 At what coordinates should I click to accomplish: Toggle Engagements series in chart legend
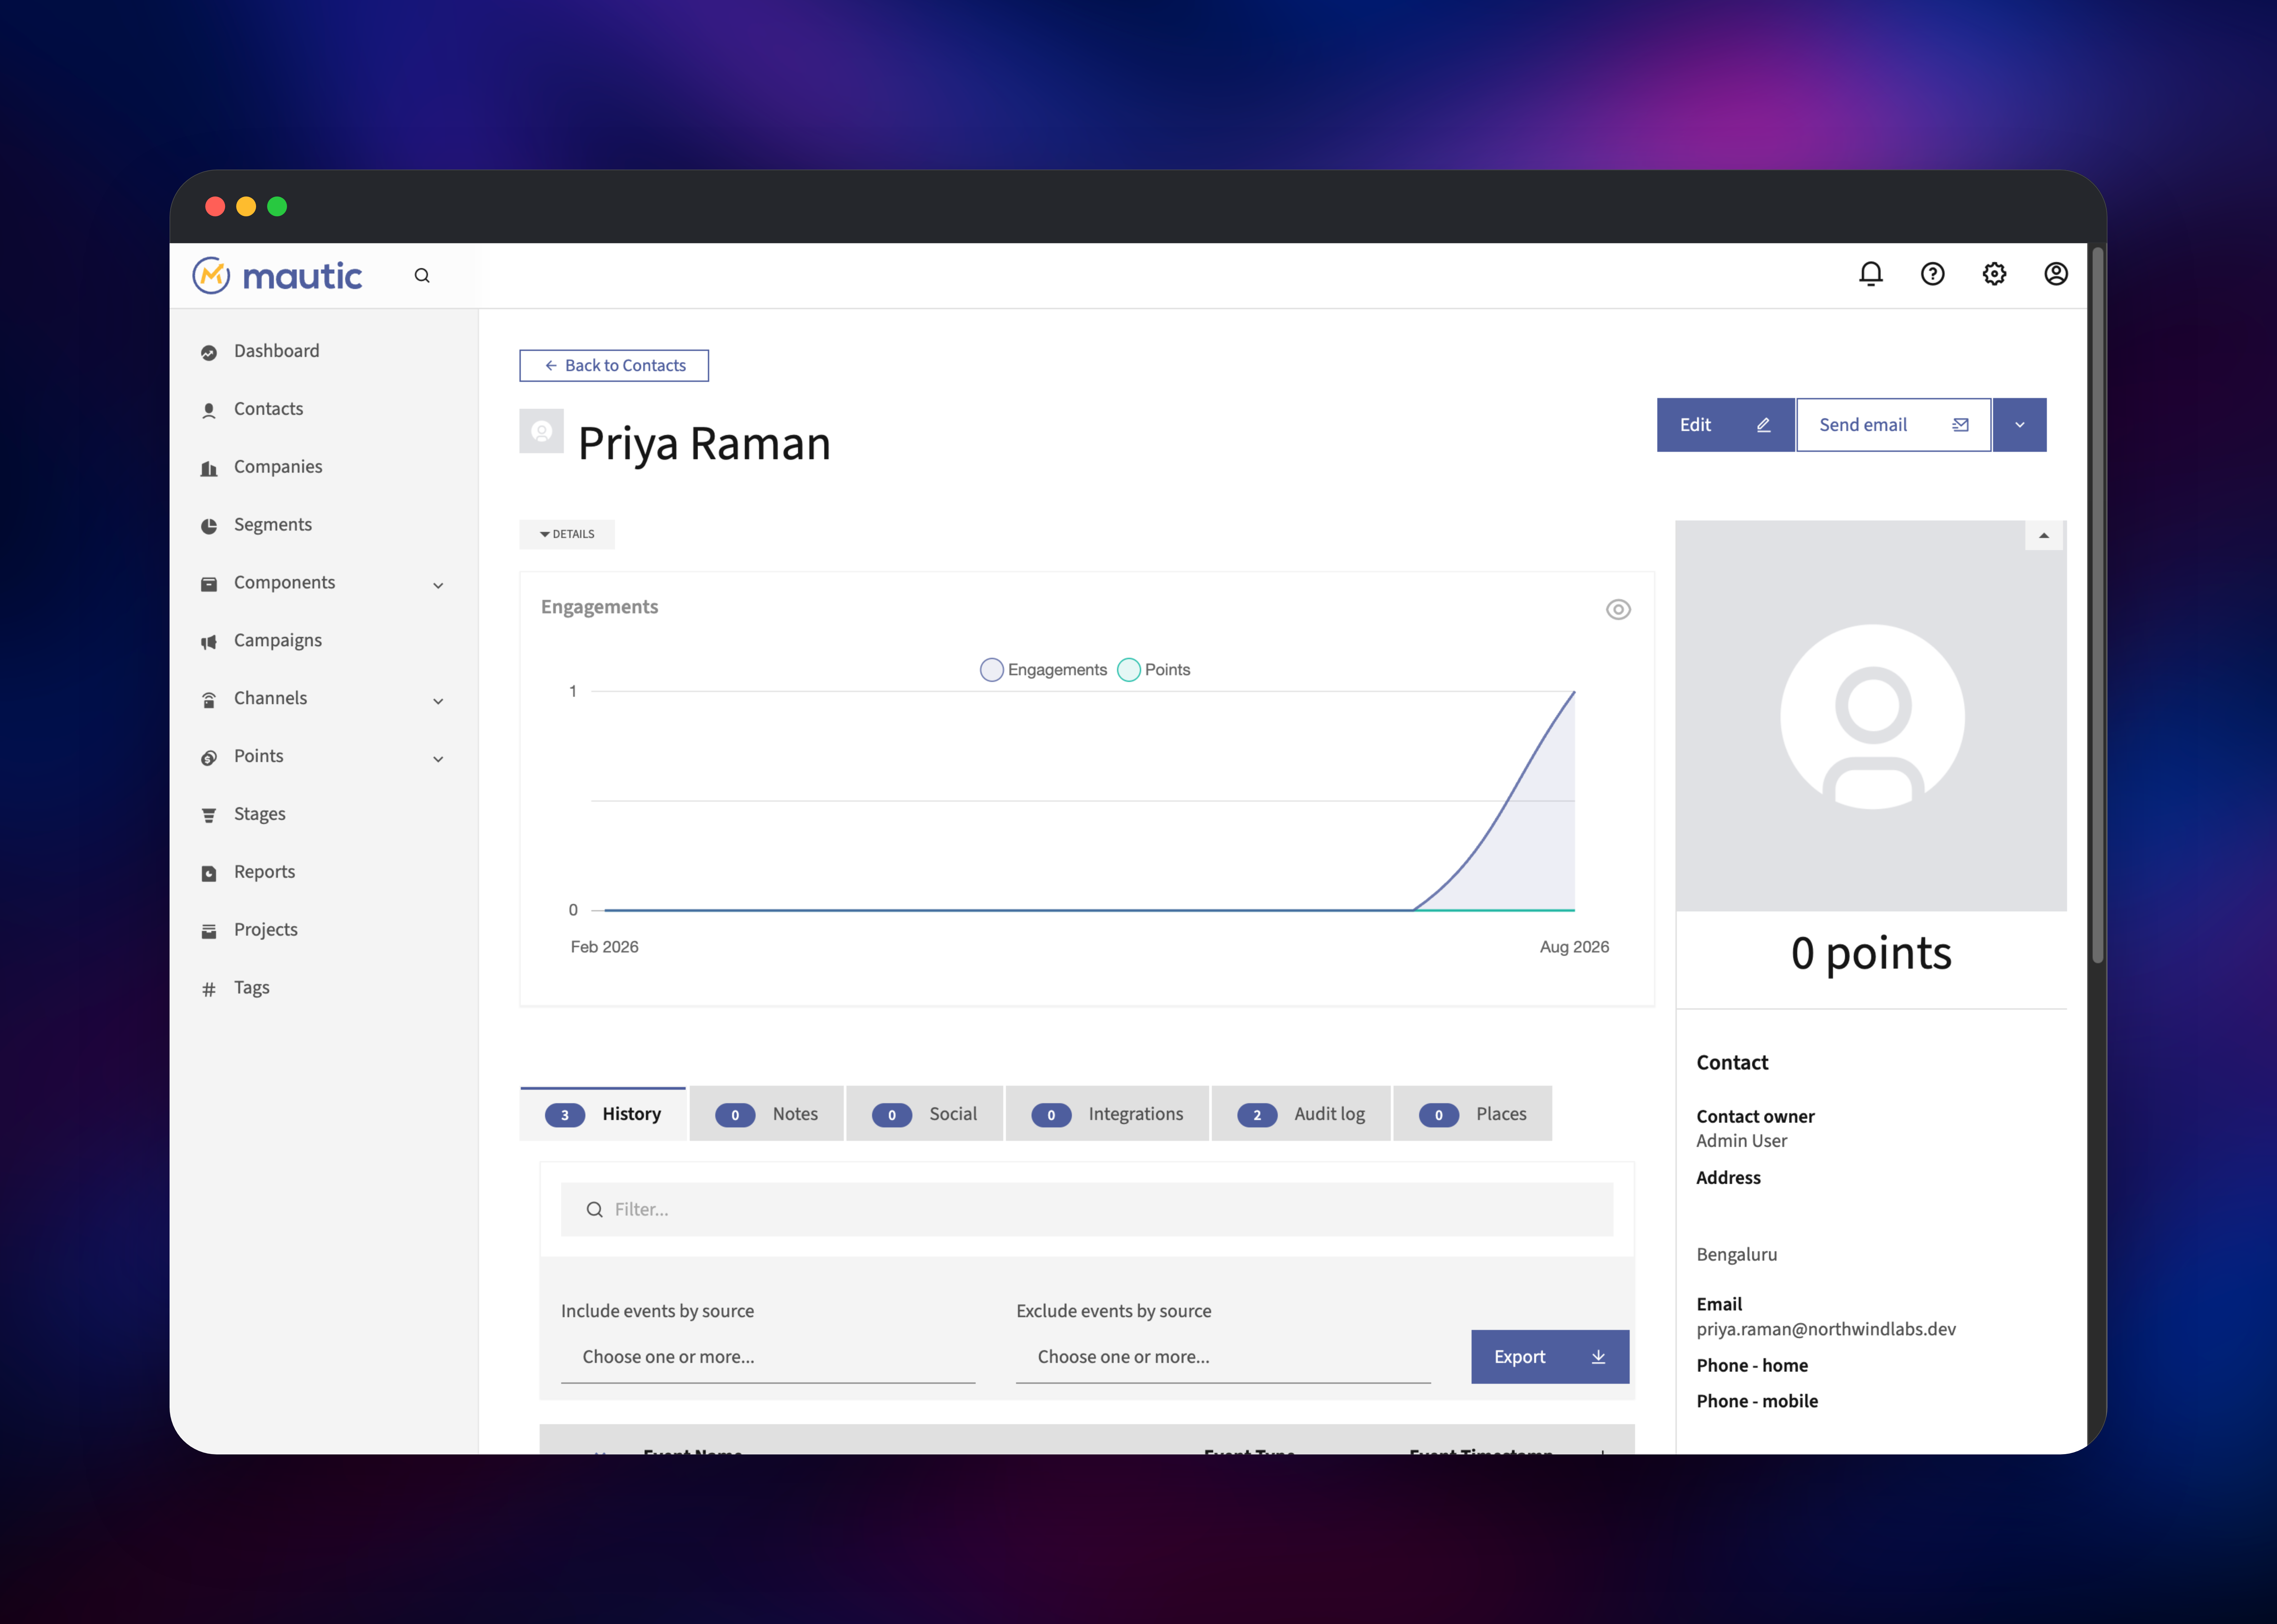[1044, 670]
